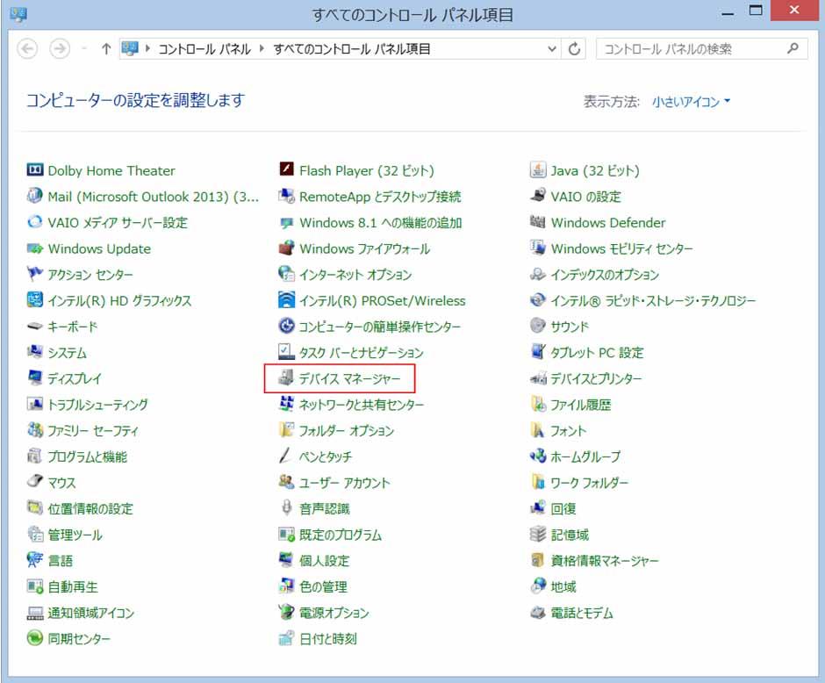Screen dimensions: 825x683
Task: Expand the root computer breadcrumb arrow
Action: (x=147, y=49)
